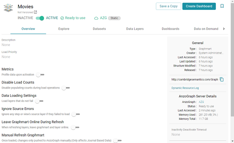Click the AZG label in header

point(103,18)
